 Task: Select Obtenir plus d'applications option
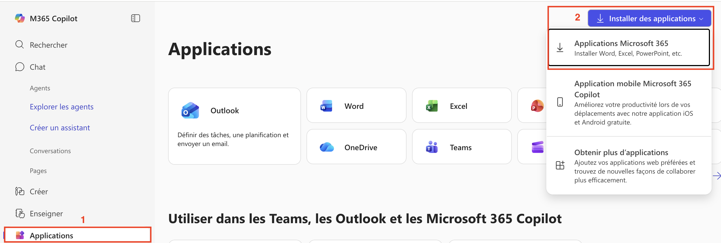coord(628,166)
